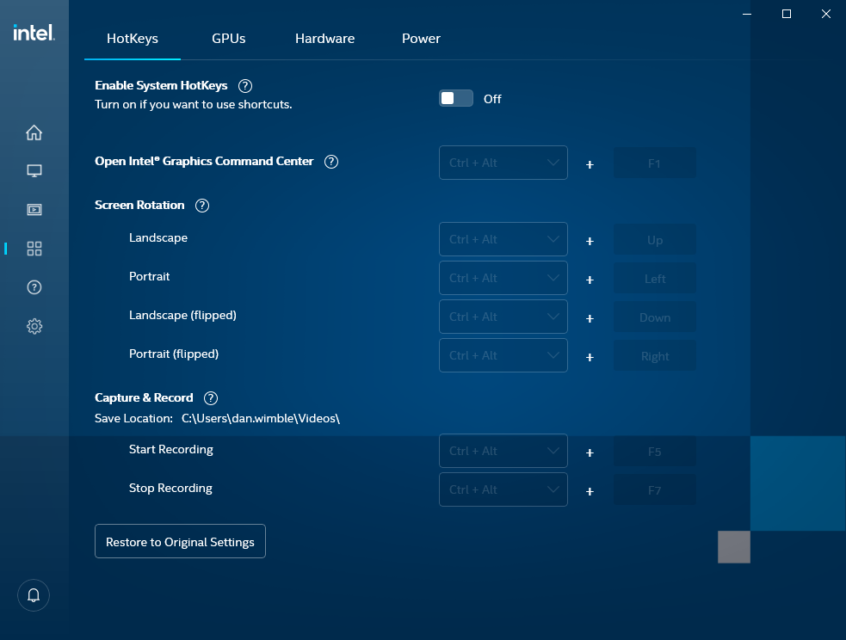Screen dimensions: 846x640
Task: Open modifier dropdown for Open Intel Graphics Command Center
Action: (x=503, y=163)
